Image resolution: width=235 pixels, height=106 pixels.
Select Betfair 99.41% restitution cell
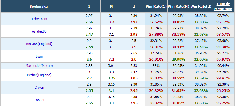[x=223, y=78]
